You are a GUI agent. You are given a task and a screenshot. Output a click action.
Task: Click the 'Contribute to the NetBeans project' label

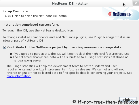[x=64, y=47]
